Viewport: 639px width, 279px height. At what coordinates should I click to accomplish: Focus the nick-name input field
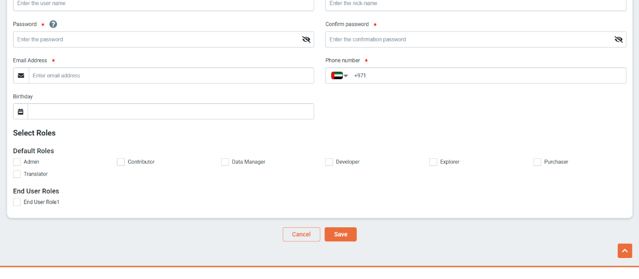[476, 4]
